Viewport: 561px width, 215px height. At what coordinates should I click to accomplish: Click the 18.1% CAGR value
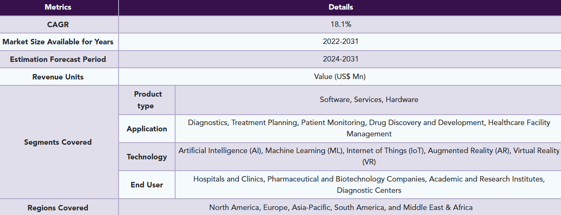coord(341,24)
